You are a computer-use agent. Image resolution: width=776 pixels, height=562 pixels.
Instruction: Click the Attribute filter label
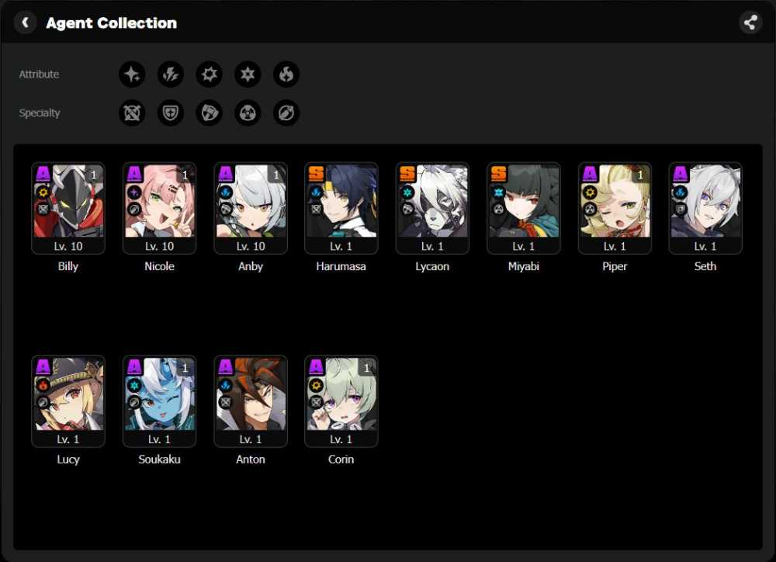tap(39, 75)
